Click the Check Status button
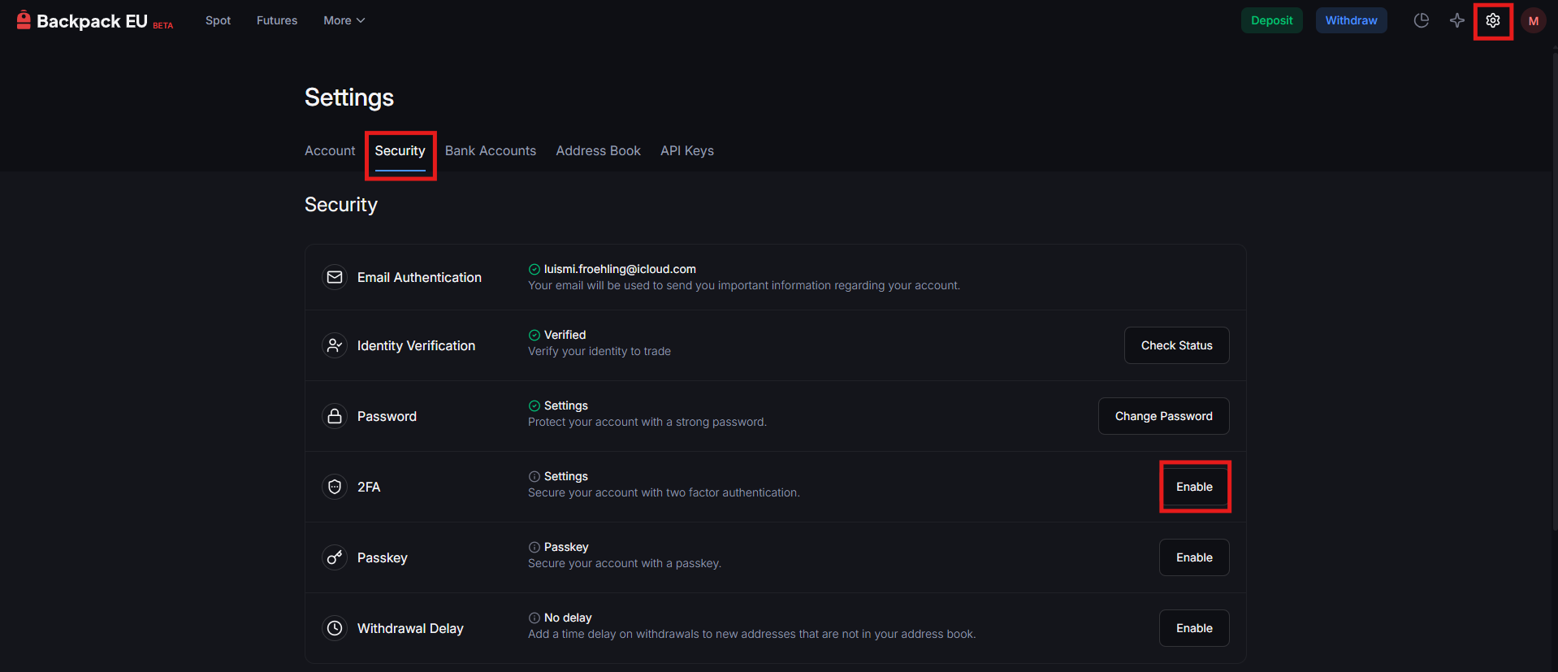Screen dimensions: 1558x672 1176,345
